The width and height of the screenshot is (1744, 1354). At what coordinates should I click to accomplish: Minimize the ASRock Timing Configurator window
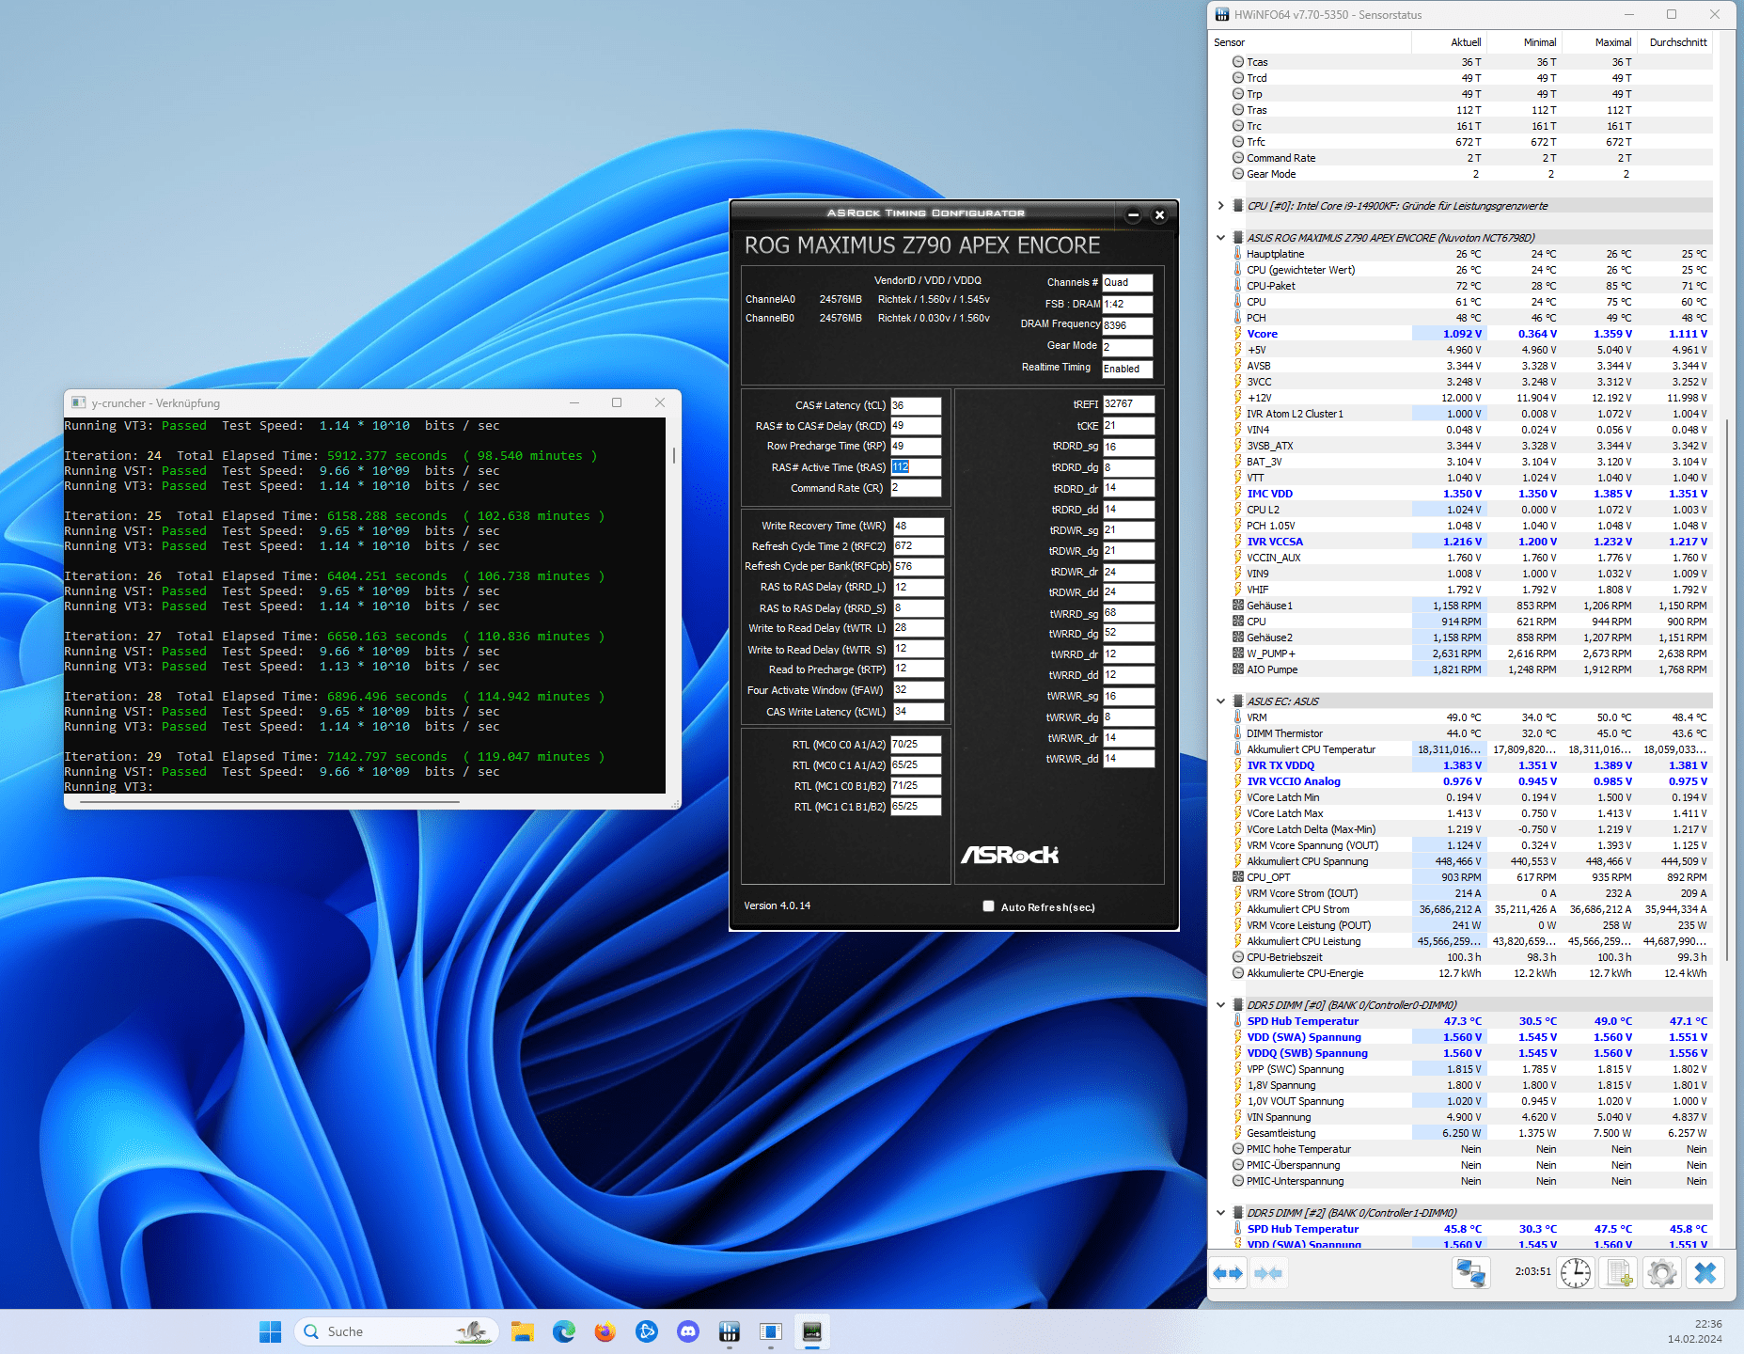tap(1134, 214)
